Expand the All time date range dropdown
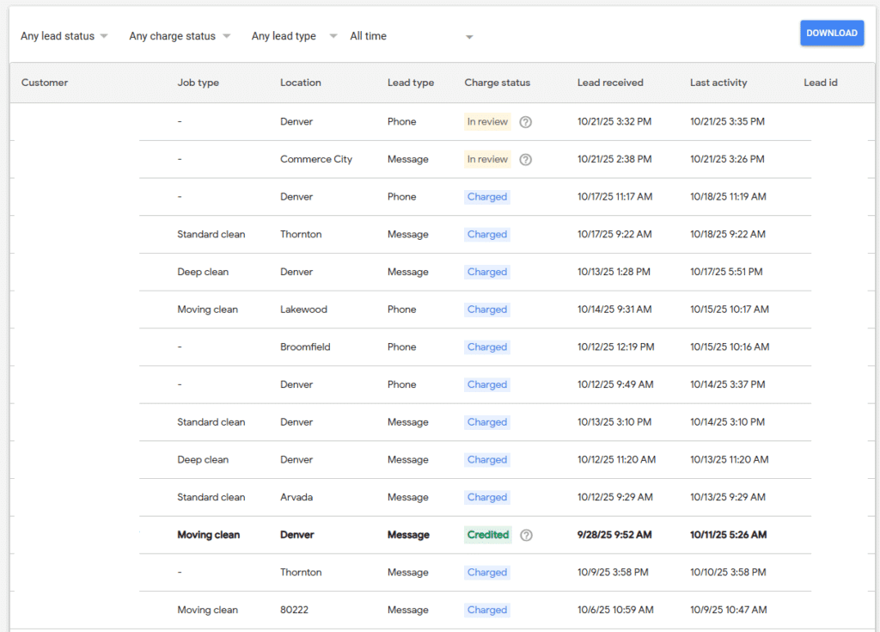The width and height of the screenshot is (880, 632). 411,36
